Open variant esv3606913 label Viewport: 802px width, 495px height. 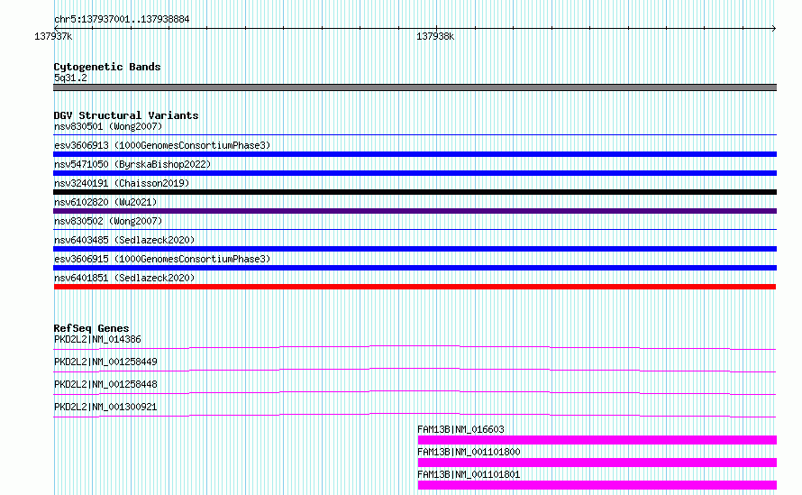[x=162, y=145]
